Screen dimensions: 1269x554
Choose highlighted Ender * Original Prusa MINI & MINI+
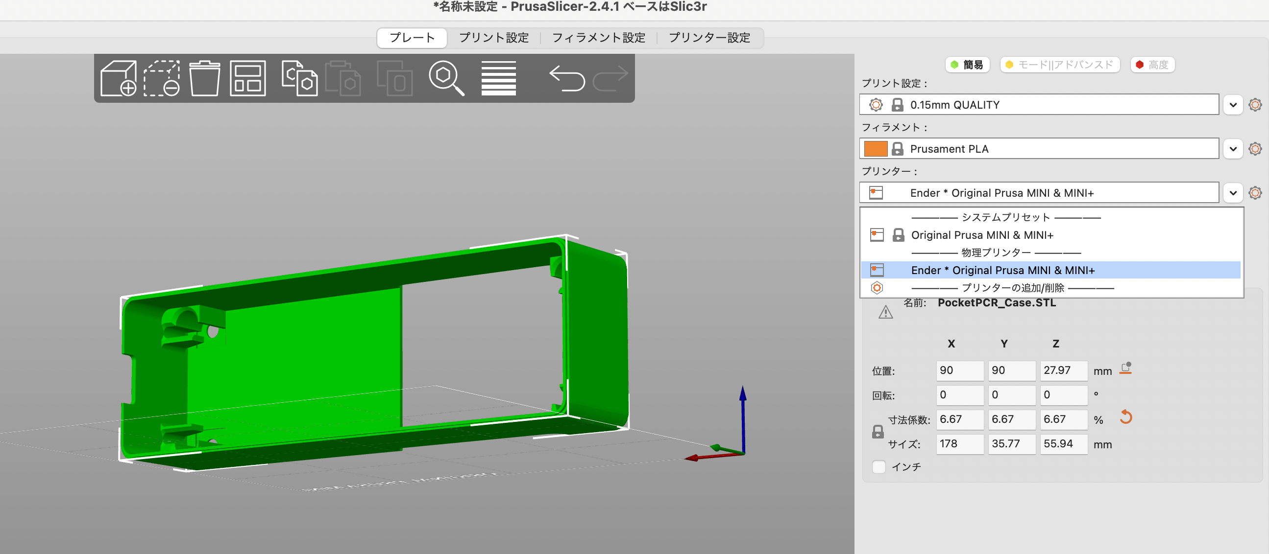[1051, 270]
